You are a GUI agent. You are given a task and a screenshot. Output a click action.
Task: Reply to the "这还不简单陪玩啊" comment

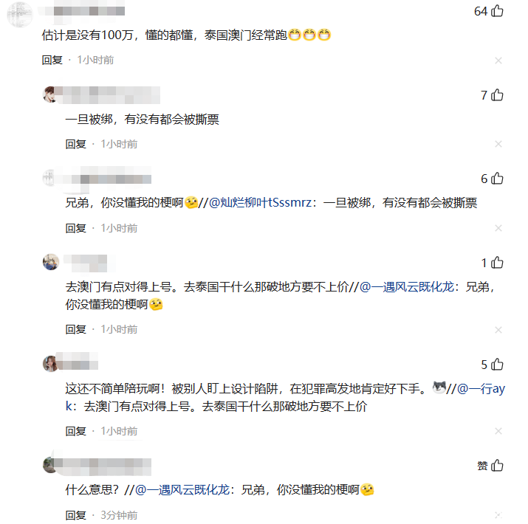click(76, 431)
